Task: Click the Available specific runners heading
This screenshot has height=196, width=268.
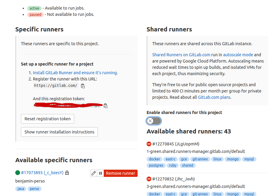Action: pos(54,160)
